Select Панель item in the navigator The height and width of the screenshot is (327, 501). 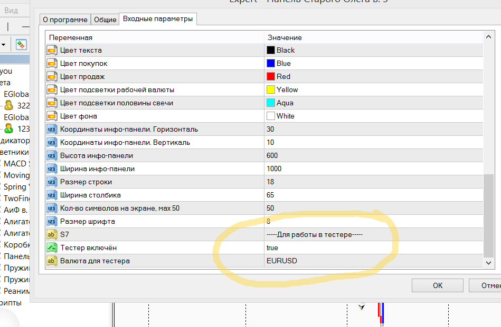coord(16,256)
